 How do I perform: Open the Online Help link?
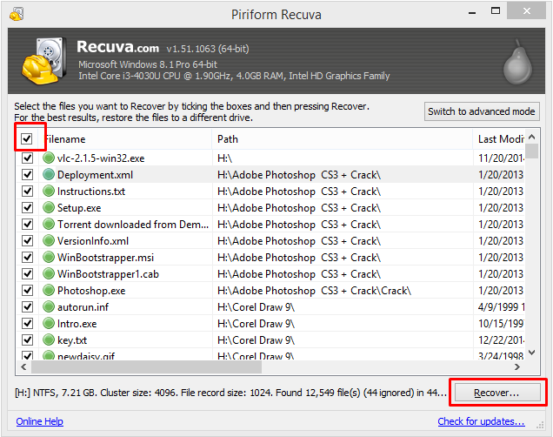pos(39,421)
